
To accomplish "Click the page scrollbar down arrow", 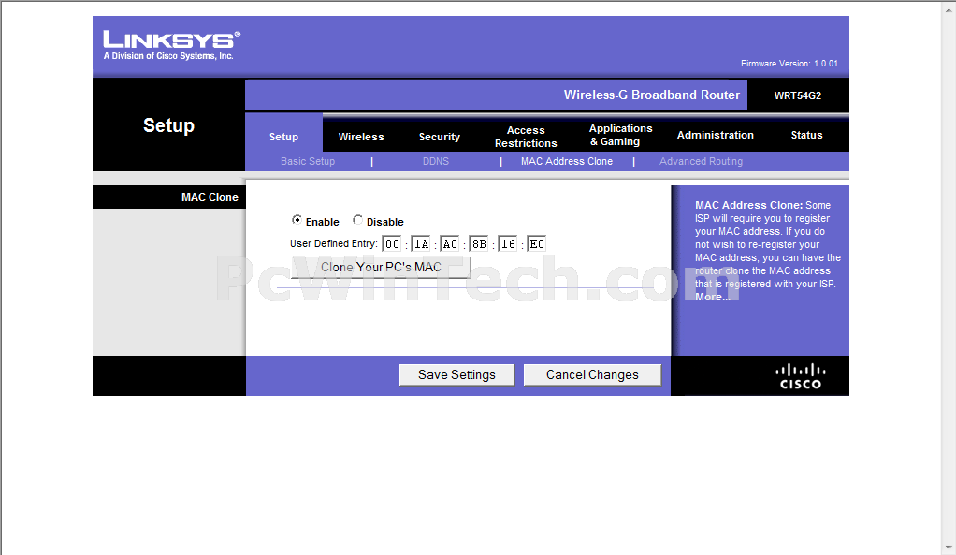I will click(949, 548).
